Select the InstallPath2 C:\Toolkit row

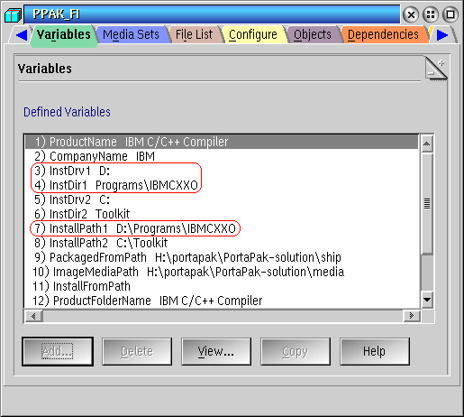[x=222, y=243]
